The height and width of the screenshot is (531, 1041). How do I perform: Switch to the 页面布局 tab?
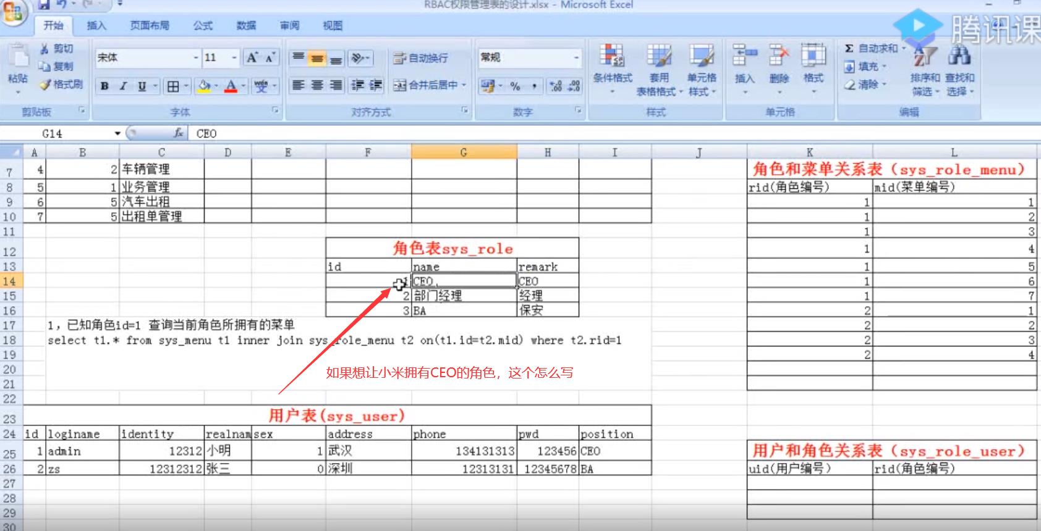click(x=150, y=25)
